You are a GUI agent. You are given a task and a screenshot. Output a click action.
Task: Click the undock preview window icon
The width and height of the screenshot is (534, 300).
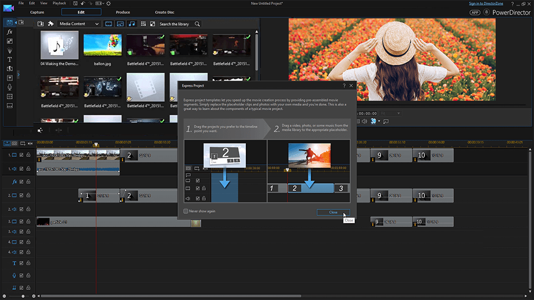coord(386,121)
